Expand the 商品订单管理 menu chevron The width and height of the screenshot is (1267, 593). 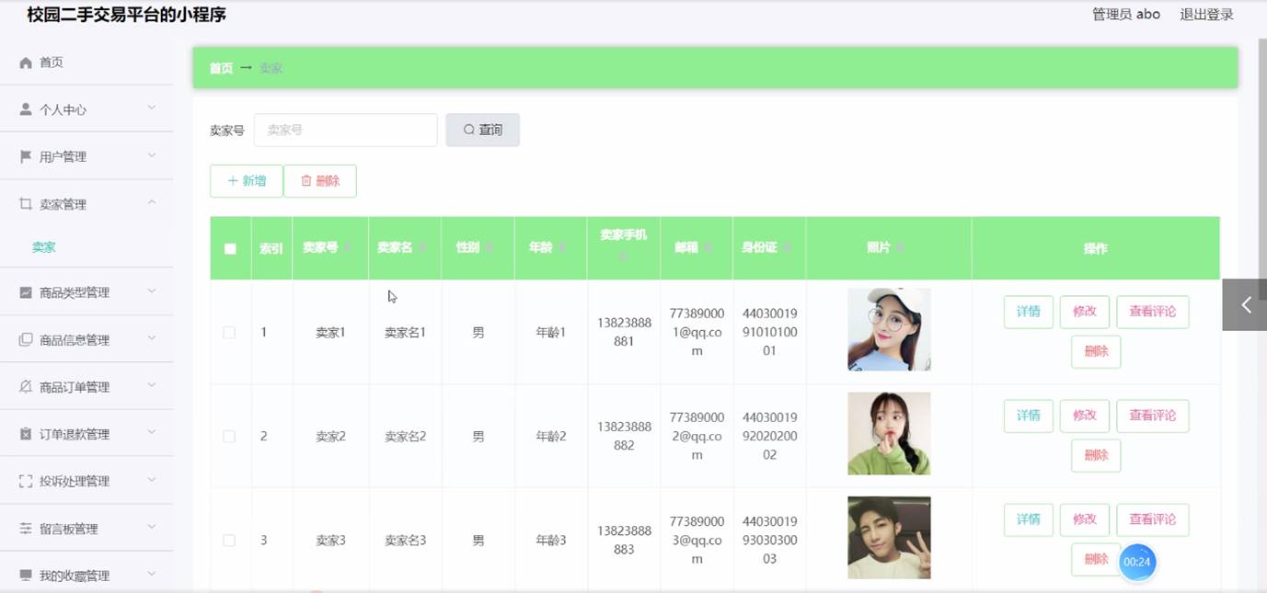152,386
